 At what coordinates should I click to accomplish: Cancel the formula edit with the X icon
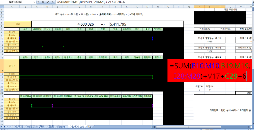click(x=43, y=2)
